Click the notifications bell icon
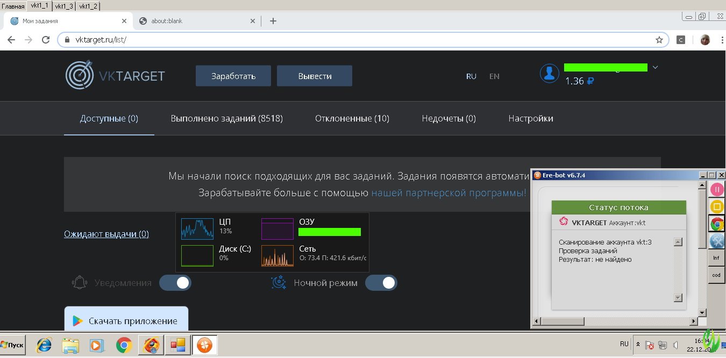The image size is (726, 358). pyautogui.click(x=80, y=283)
